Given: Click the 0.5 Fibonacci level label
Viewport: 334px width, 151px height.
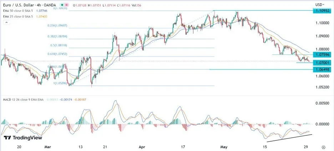Looking at the screenshot, I should click(59, 45).
